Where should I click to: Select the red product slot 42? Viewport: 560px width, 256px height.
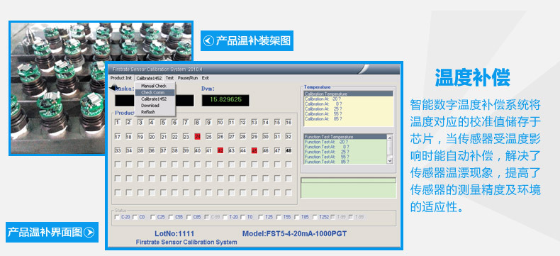coord(220,150)
